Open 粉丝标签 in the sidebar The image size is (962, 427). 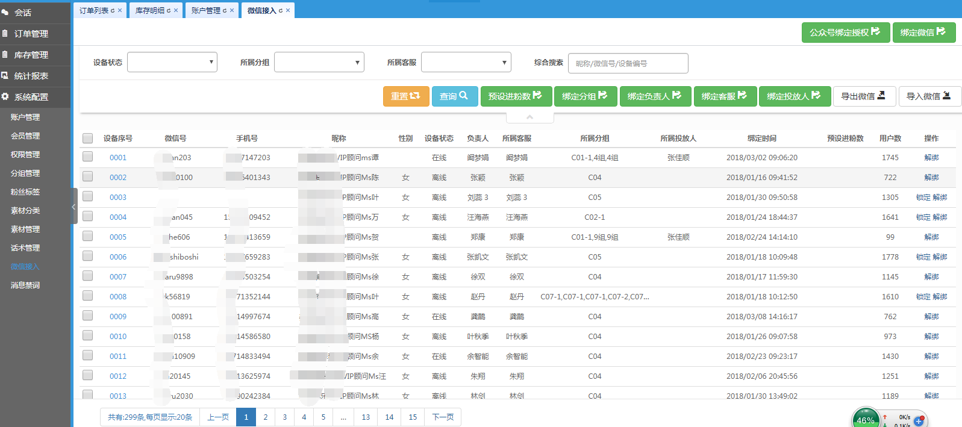tap(25, 192)
